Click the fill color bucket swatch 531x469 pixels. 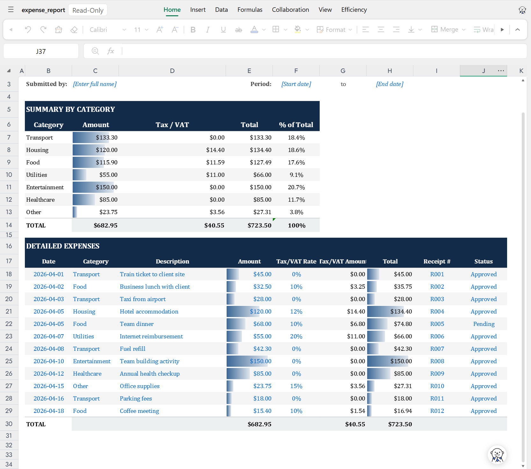(x=298, y=30)
